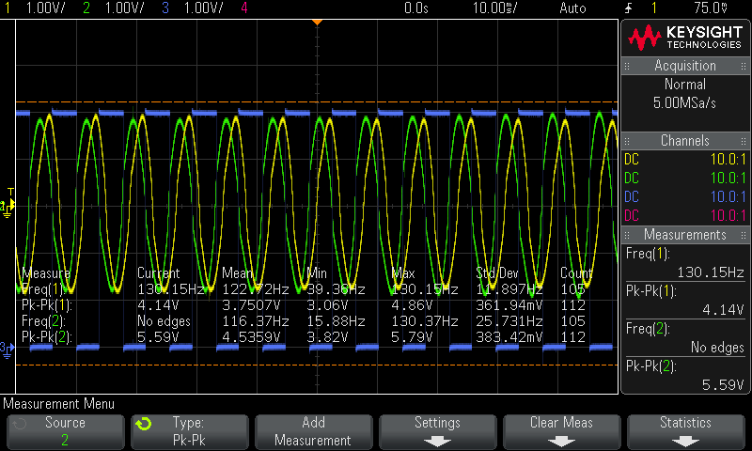The width and height of the screenshot is (752, 451).
Task: Click the trigger source channel 1 indicator
Action: pos(653,8)
